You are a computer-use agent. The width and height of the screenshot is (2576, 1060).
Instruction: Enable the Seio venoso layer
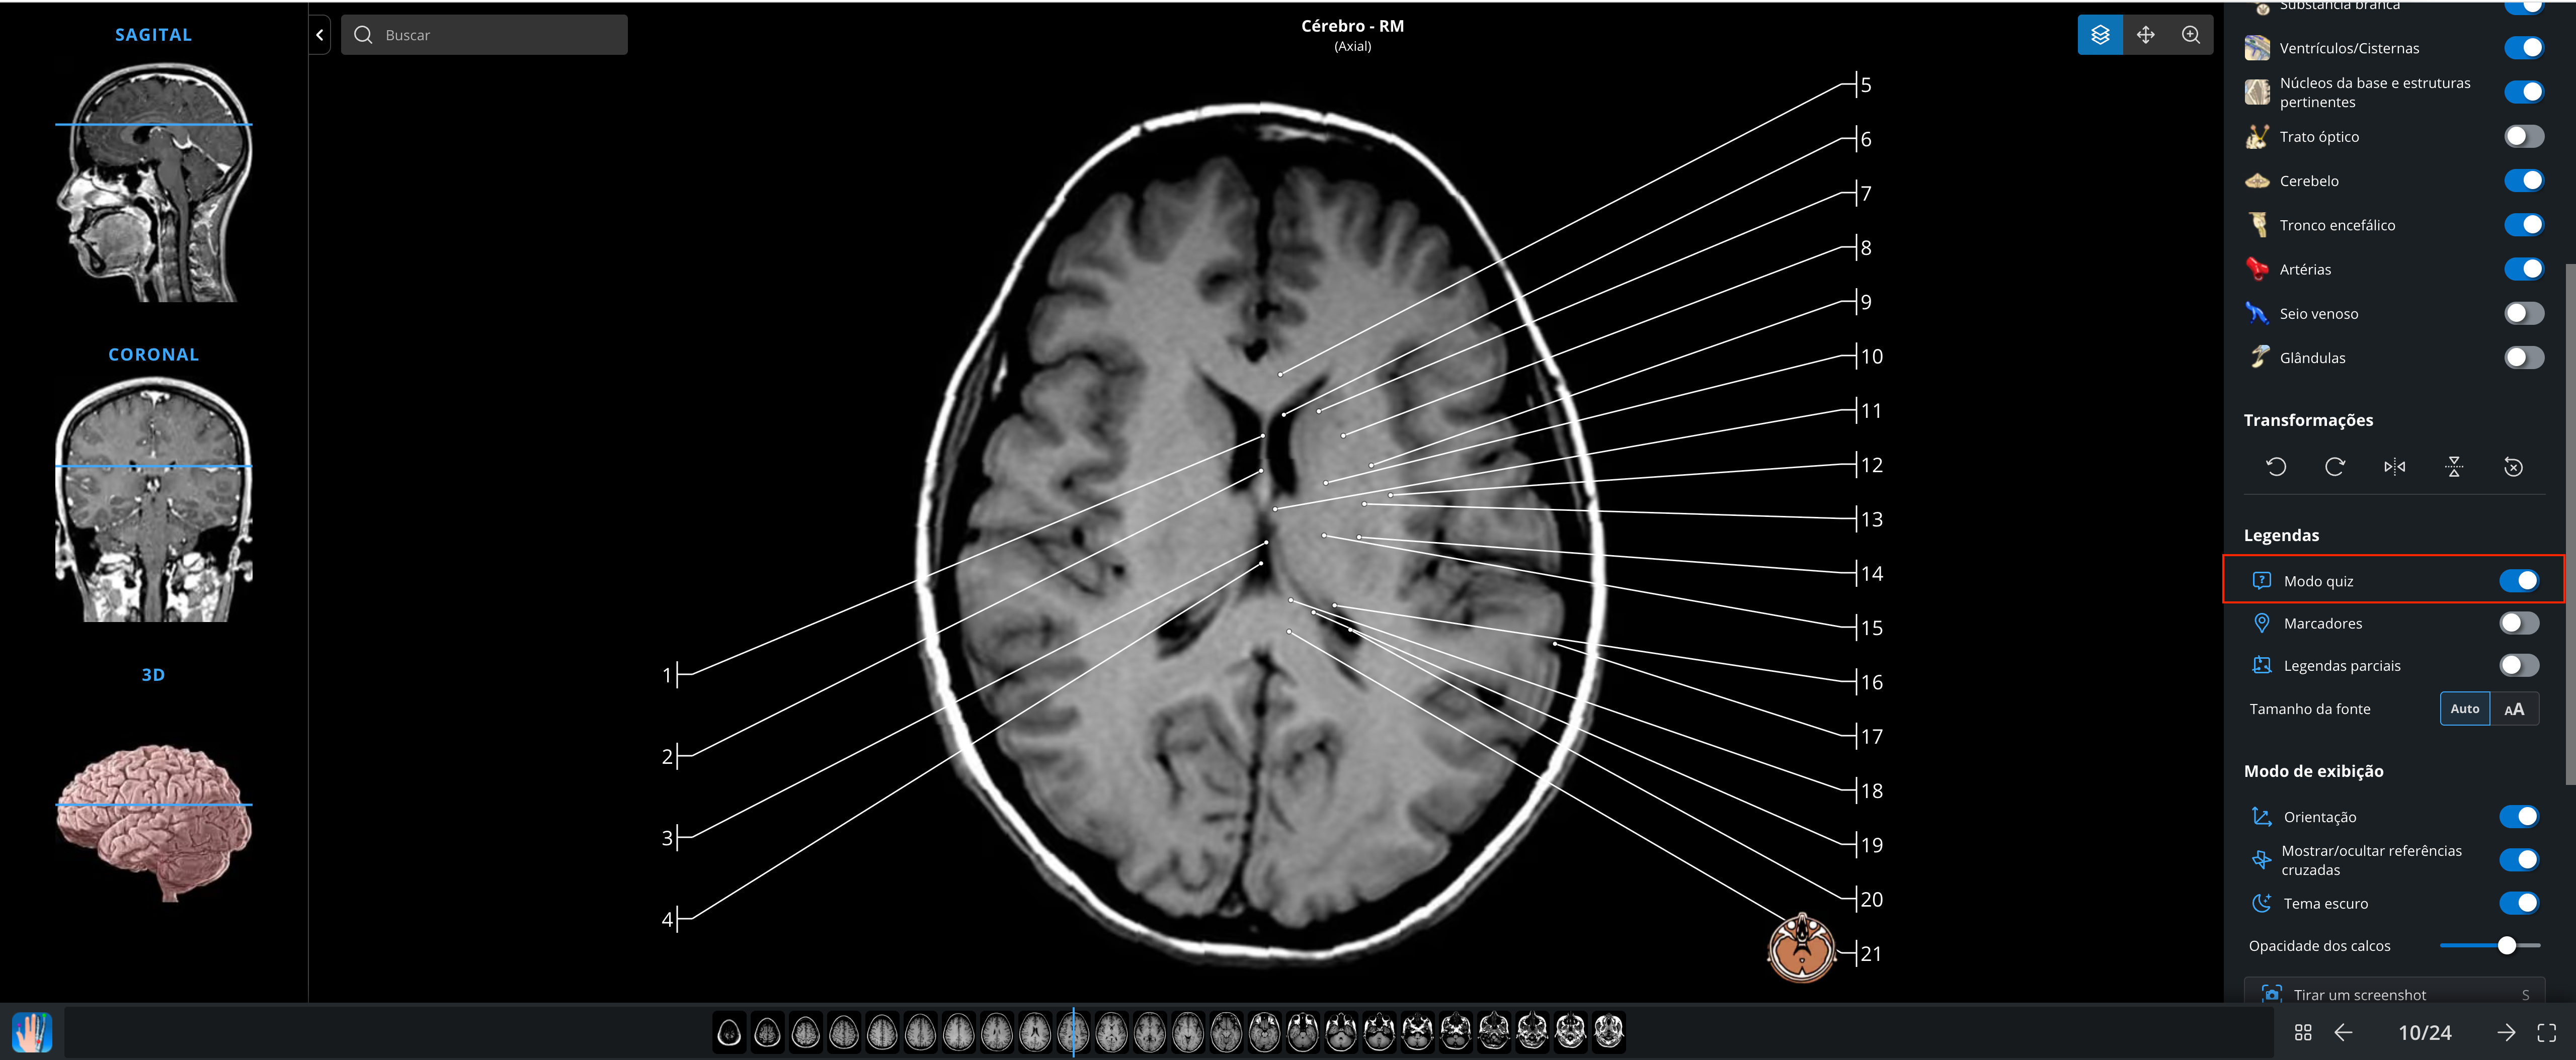click(2524, 313)
